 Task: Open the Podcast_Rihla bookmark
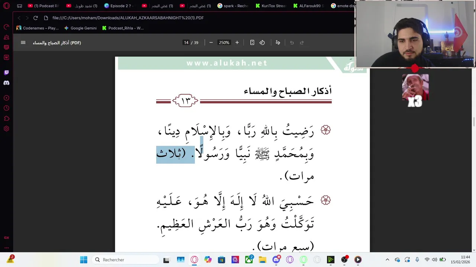pos(123,28)
